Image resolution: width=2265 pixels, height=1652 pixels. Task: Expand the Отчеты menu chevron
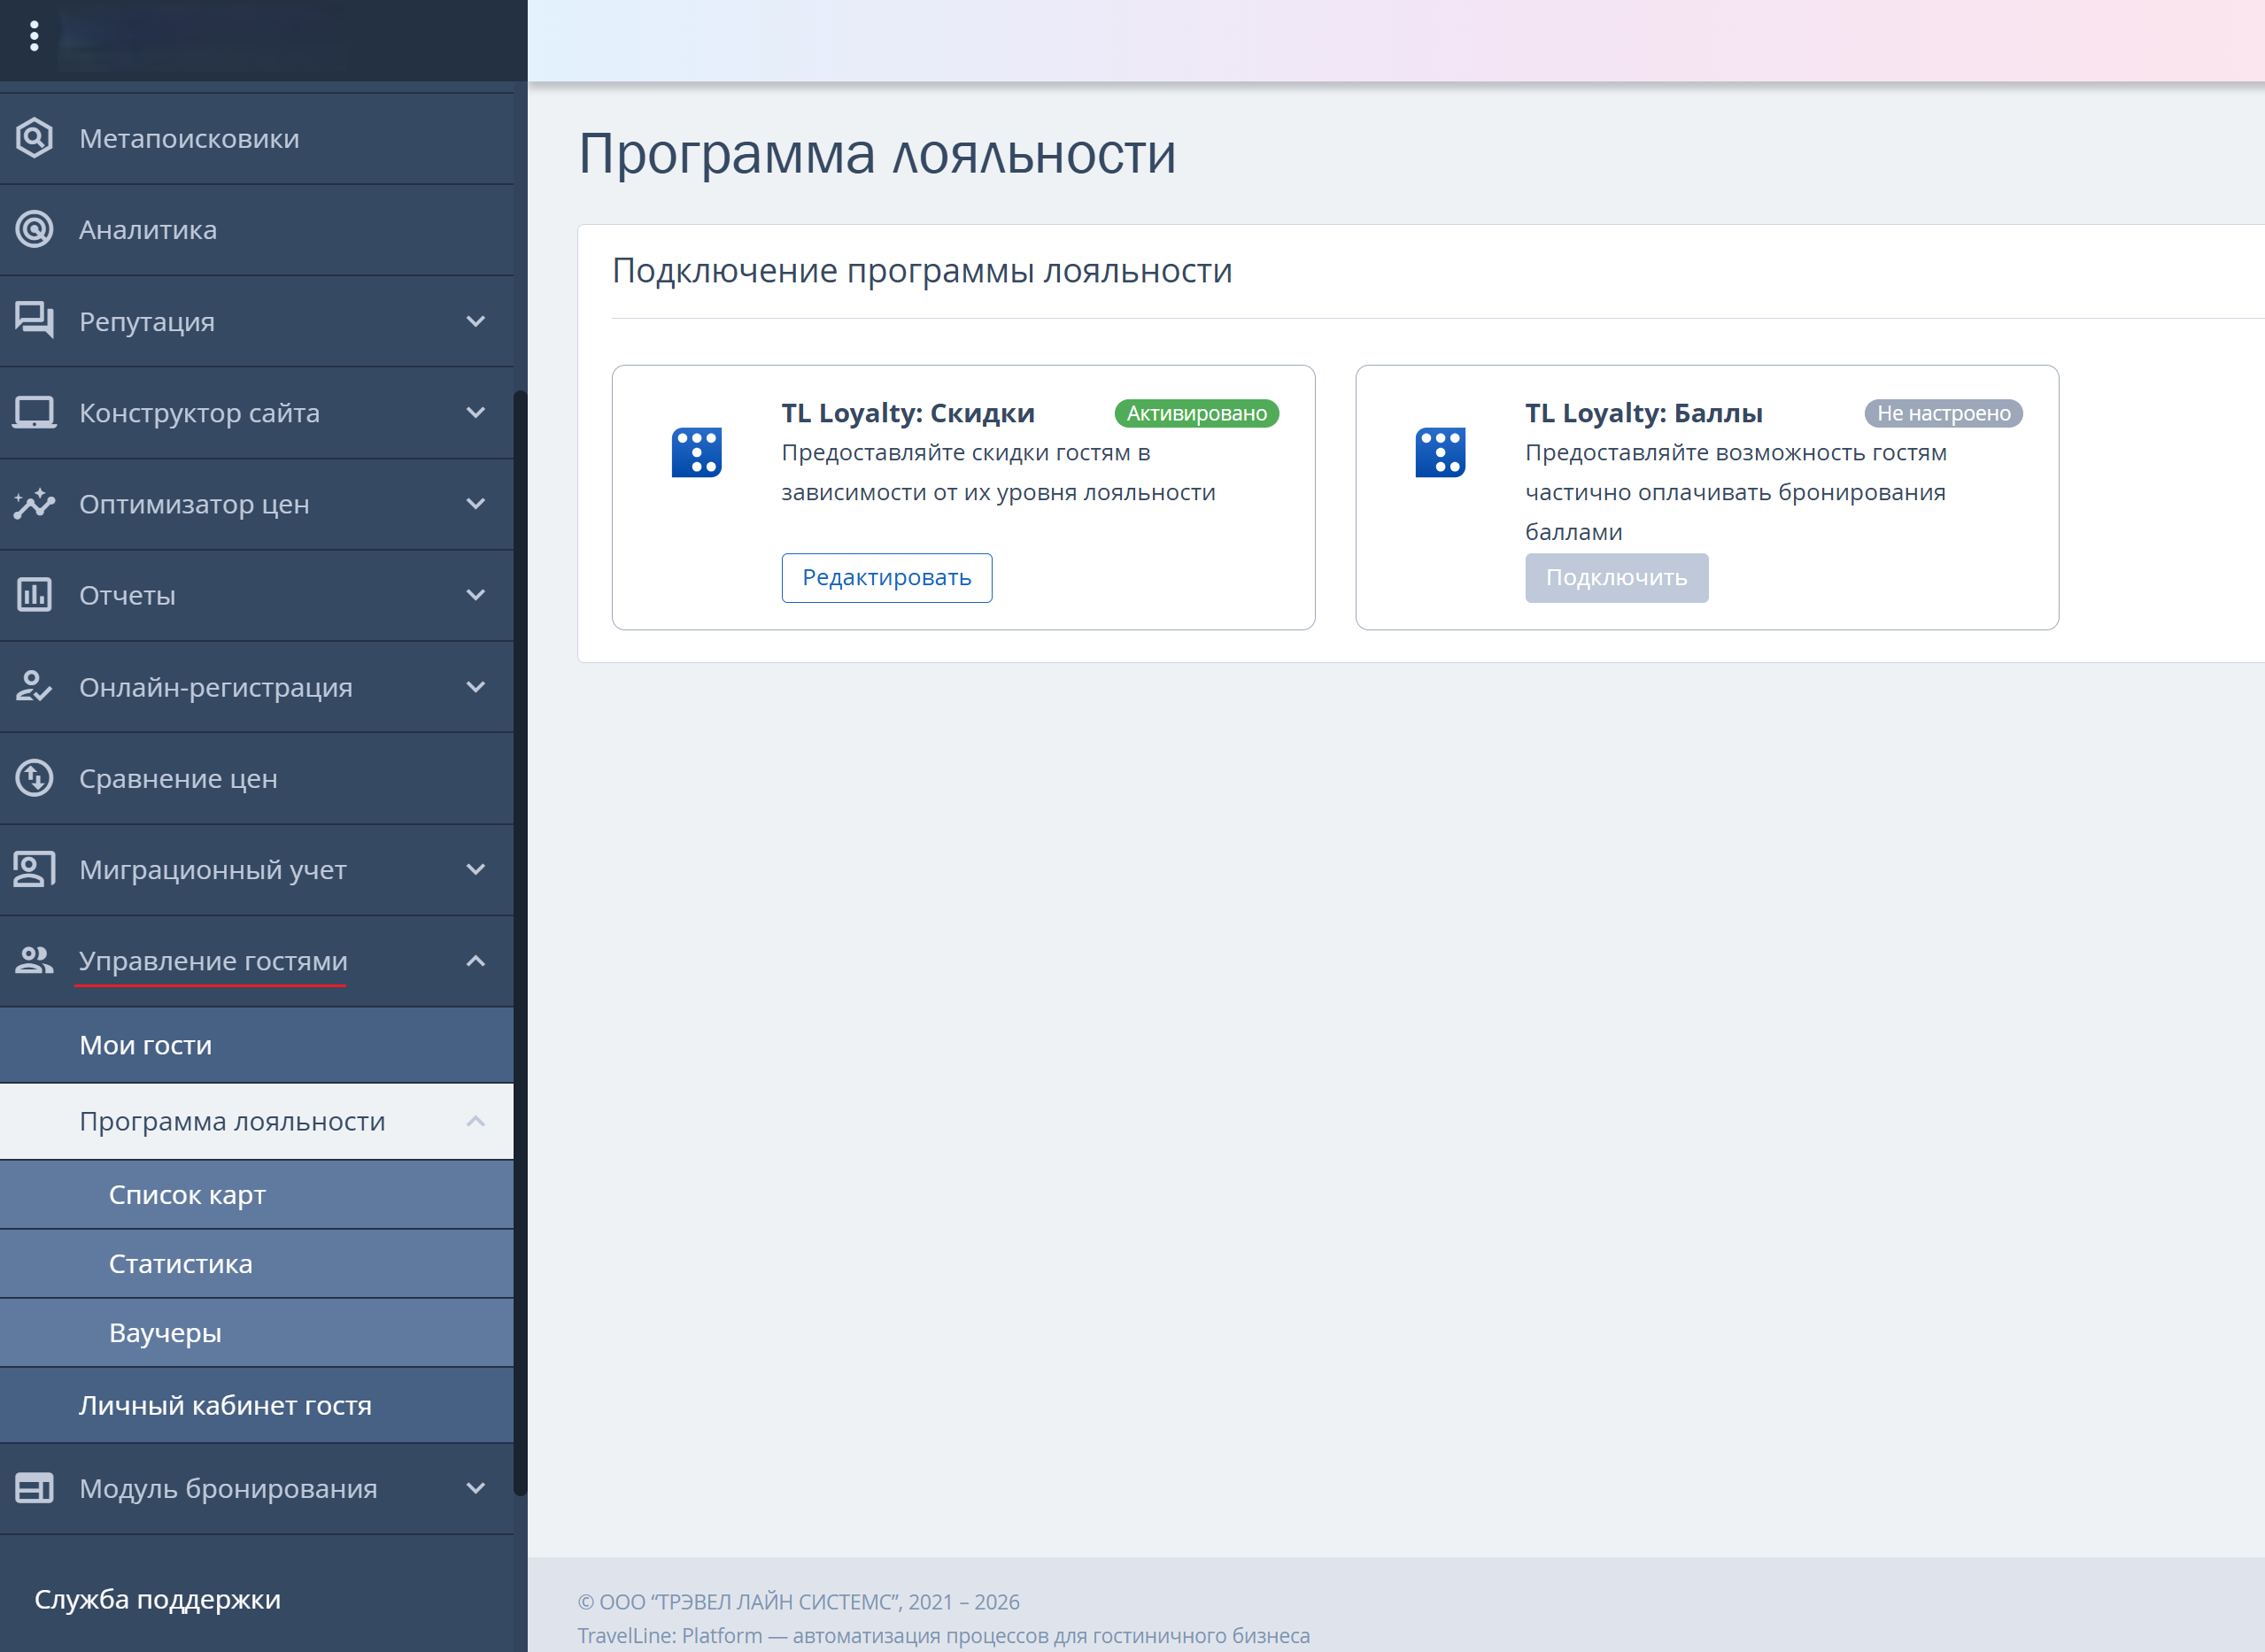point(476,595)
